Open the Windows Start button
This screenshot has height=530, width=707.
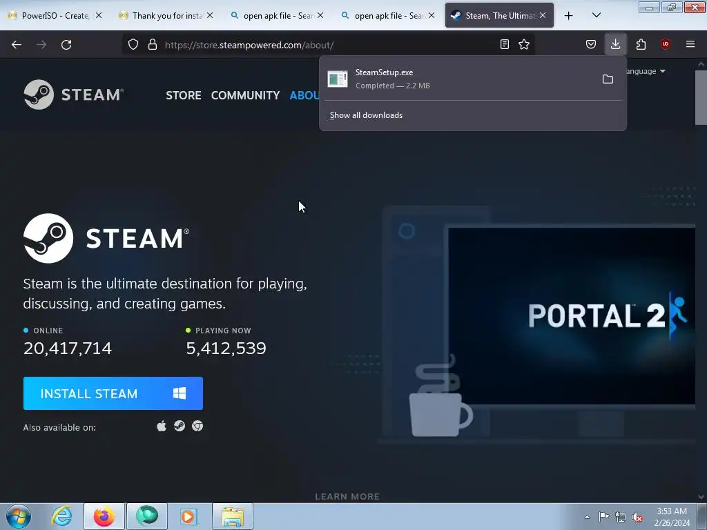coord(19,516)
